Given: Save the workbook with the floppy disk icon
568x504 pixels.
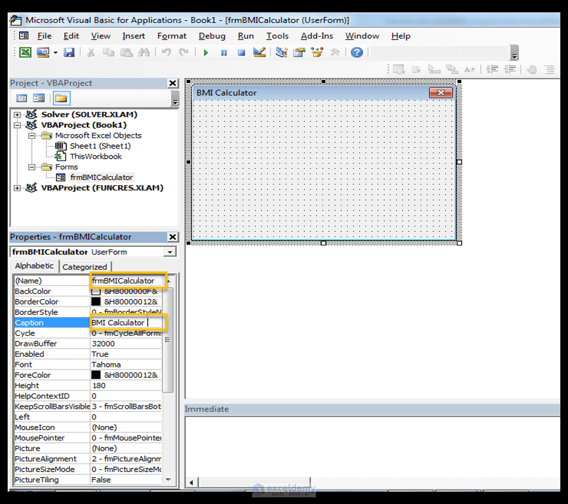Looking at the screenshot, I should coord(69,52).
